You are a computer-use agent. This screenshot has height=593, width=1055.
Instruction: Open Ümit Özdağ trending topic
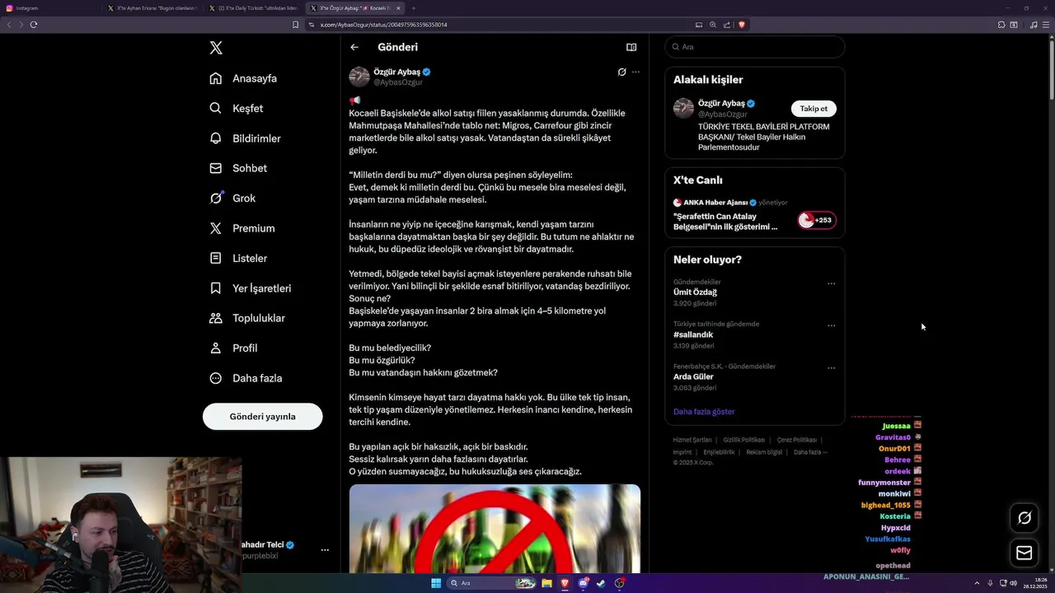tap(695, 292)
